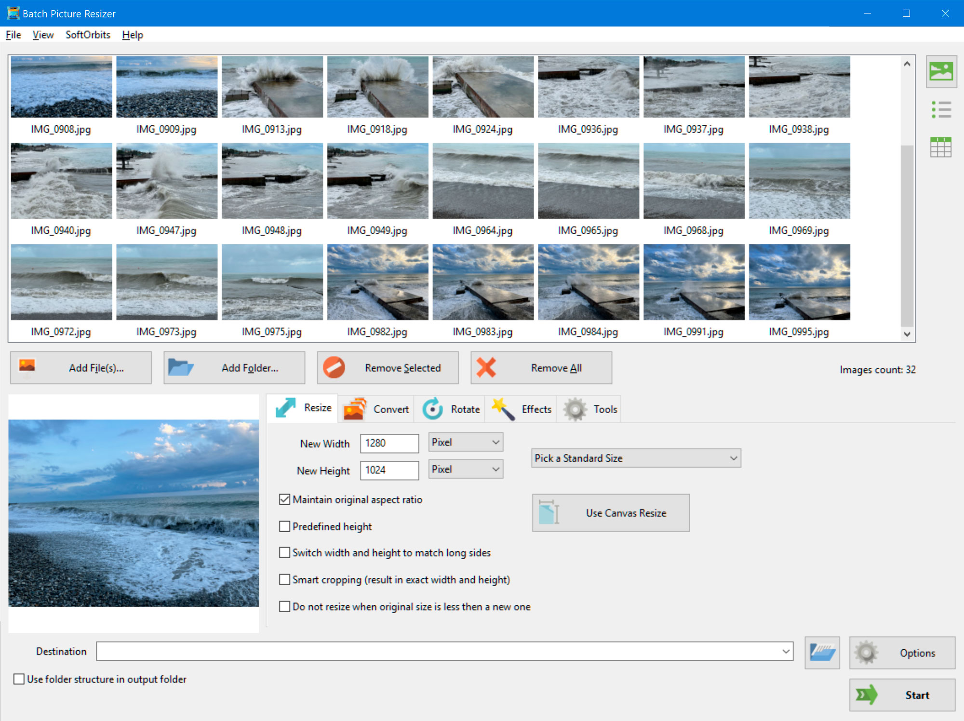964x721 pixels.
Task: Open the Pick a Standard Size dropdown
Action: click(636, 458)
